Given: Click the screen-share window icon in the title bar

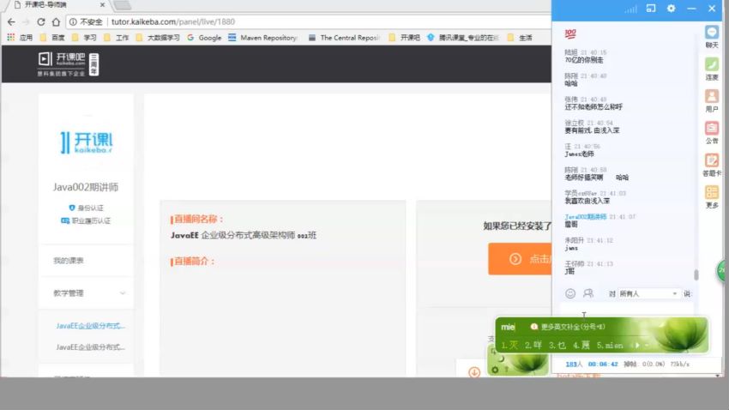Looking at the screenshot, I should [x=651, y=9].
